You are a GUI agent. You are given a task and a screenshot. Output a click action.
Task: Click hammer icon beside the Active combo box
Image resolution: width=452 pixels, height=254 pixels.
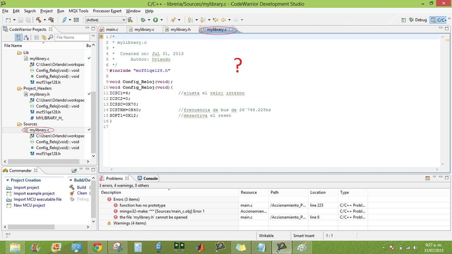pos(130,19)
